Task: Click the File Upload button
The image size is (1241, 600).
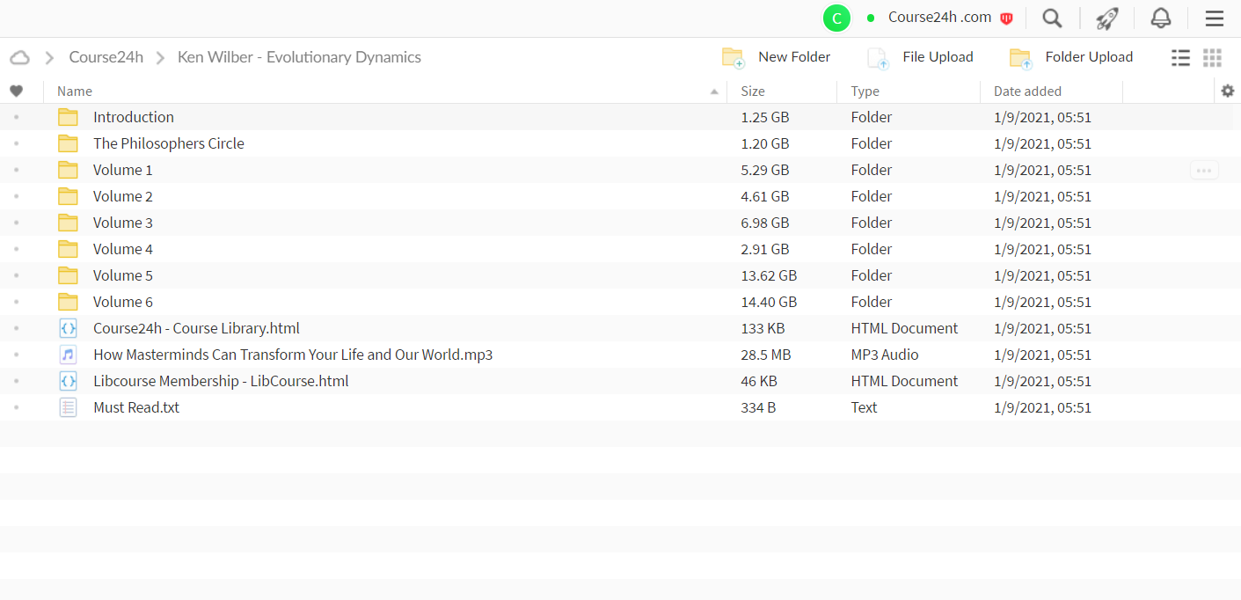Action: click(920, 57)
